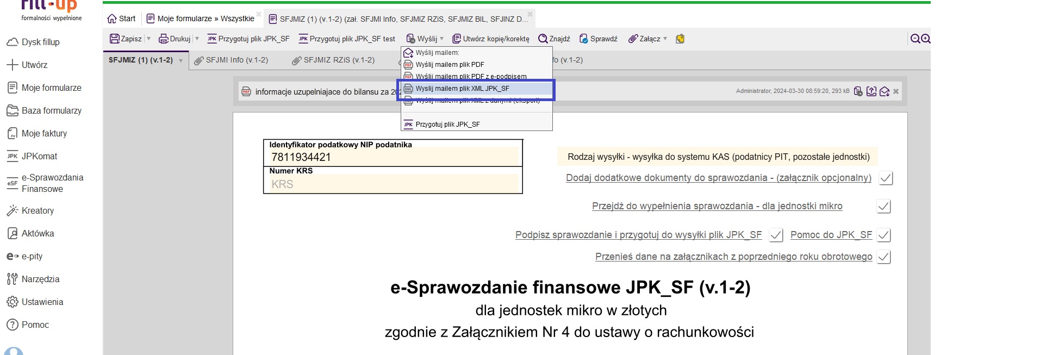Click Utwórz kopię/korektę toolbar button
Screen dimensions: 1040x355
pyautogui.click(x=491, y=39)
